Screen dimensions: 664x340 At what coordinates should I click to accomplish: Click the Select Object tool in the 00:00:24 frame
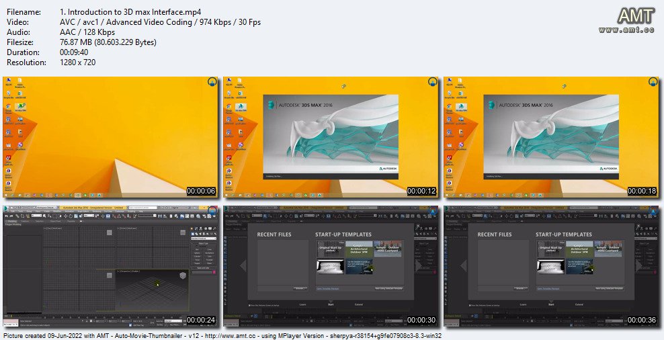point(44,216)
